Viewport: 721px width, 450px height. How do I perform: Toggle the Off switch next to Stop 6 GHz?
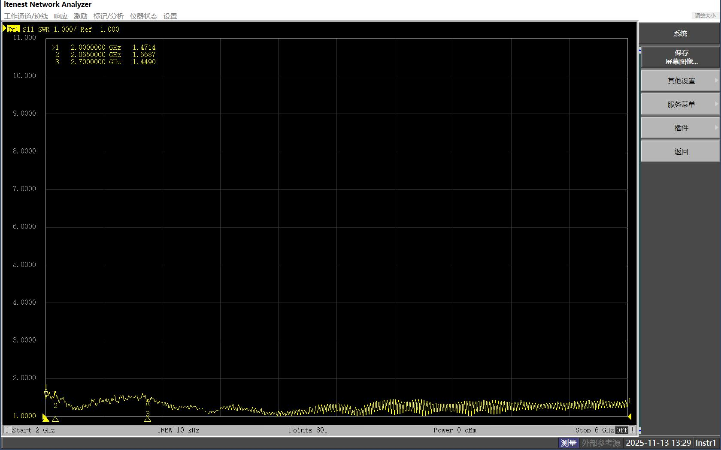pos(621,430)
